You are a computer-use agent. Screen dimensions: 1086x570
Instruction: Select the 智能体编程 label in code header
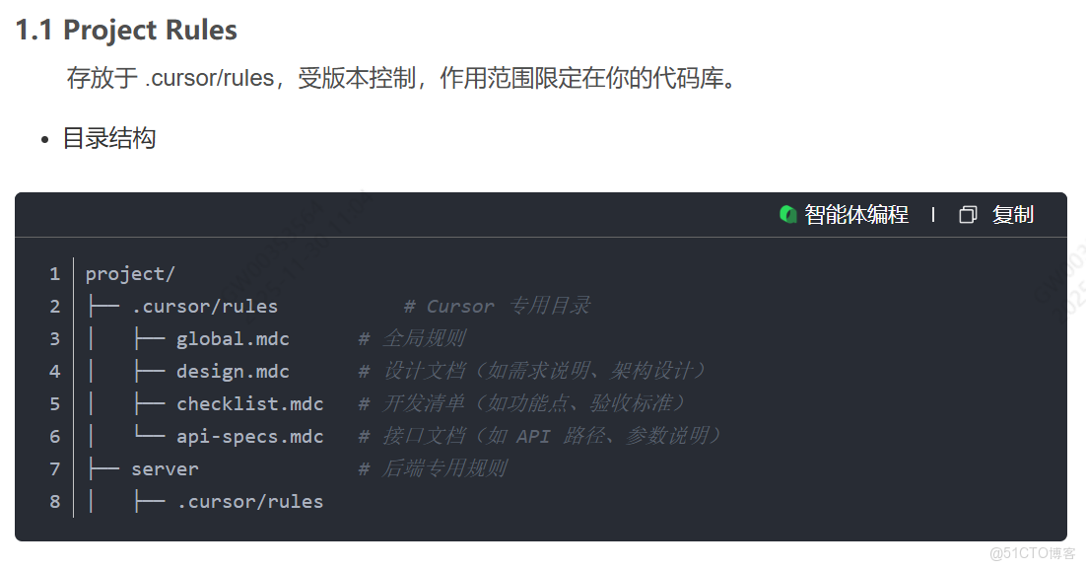[x=855, y=214]
